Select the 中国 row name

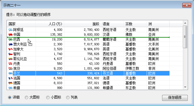[17, 35]
